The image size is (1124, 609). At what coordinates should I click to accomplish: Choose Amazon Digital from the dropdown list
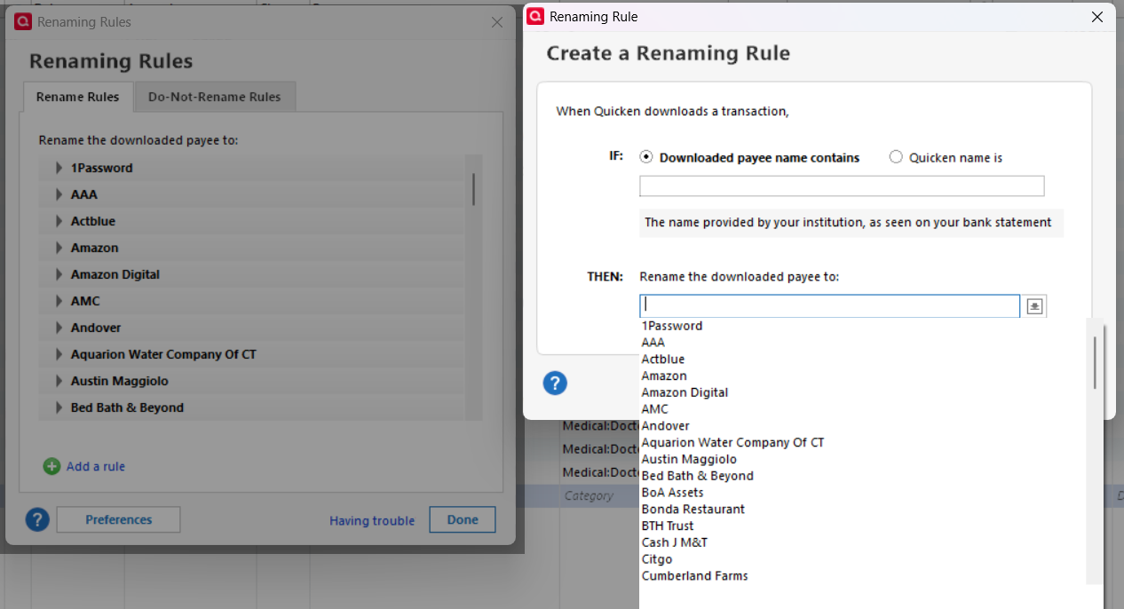pos(685,392)
